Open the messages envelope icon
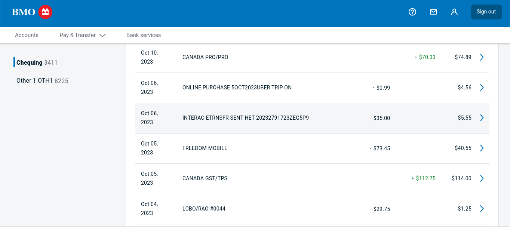 (x=433, y=12)
